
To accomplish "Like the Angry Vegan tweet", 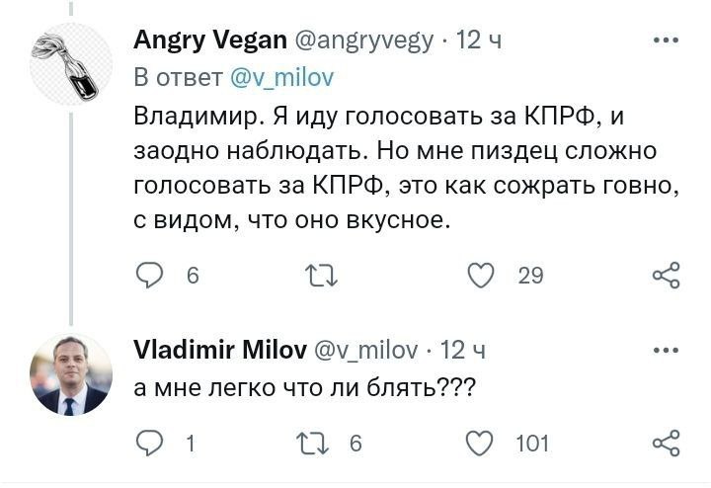I will [481, 275].
